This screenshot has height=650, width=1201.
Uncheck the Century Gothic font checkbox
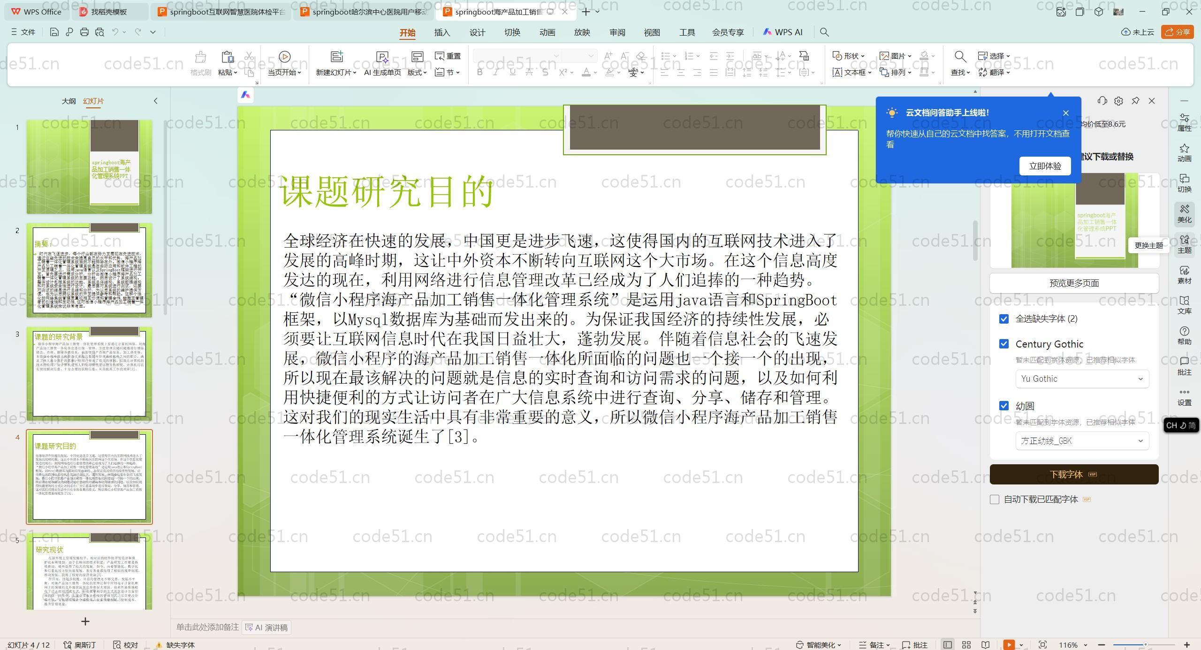[x=1004, y=344]
